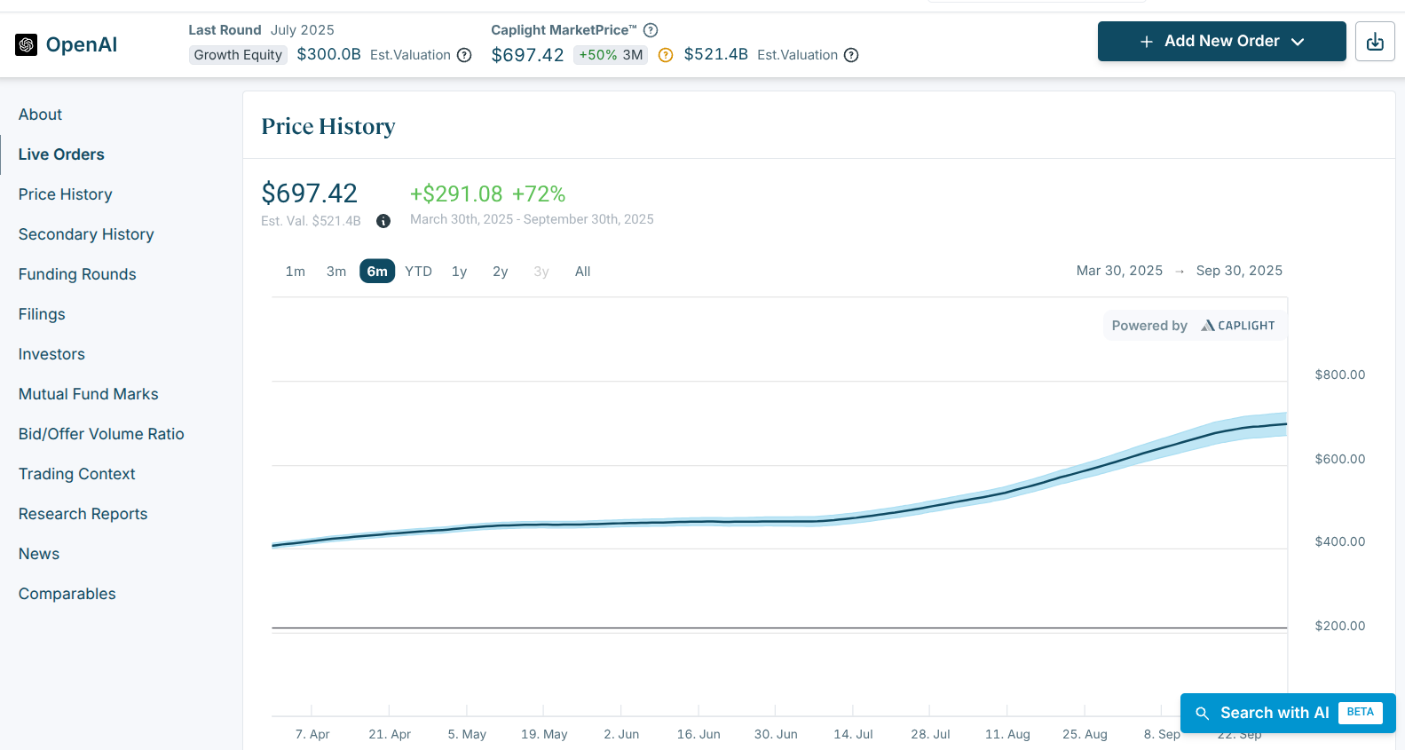Click orange question icon beside $521.4B
The width and height of the screenshot is (1405, 750).
[x=666, y=55]
